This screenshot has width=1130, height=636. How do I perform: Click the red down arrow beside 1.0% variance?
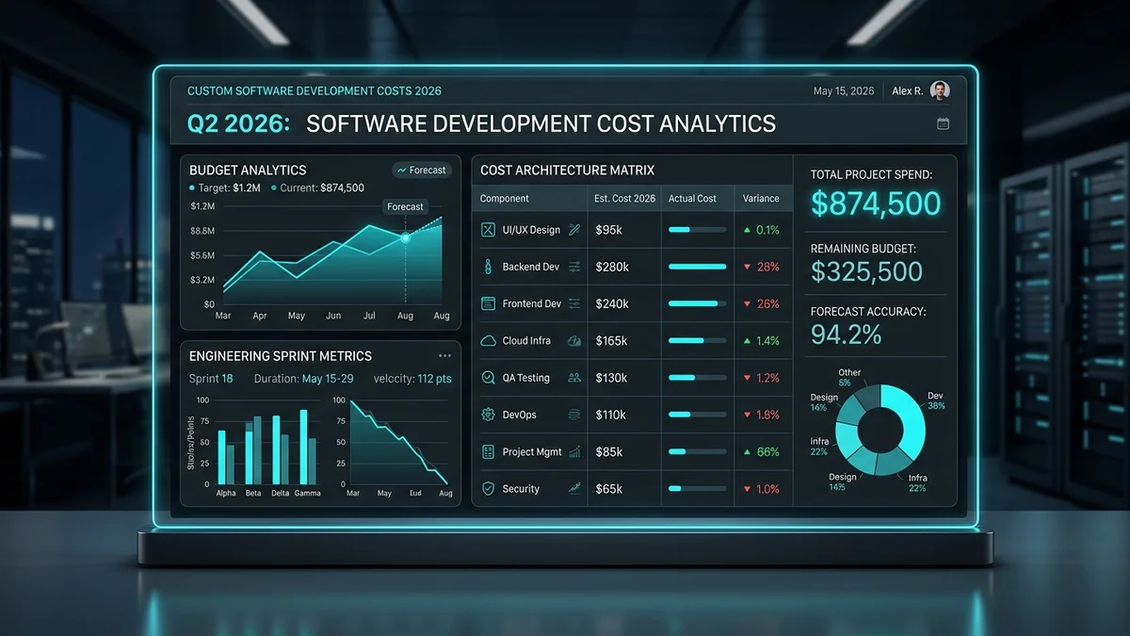(747, 489)
